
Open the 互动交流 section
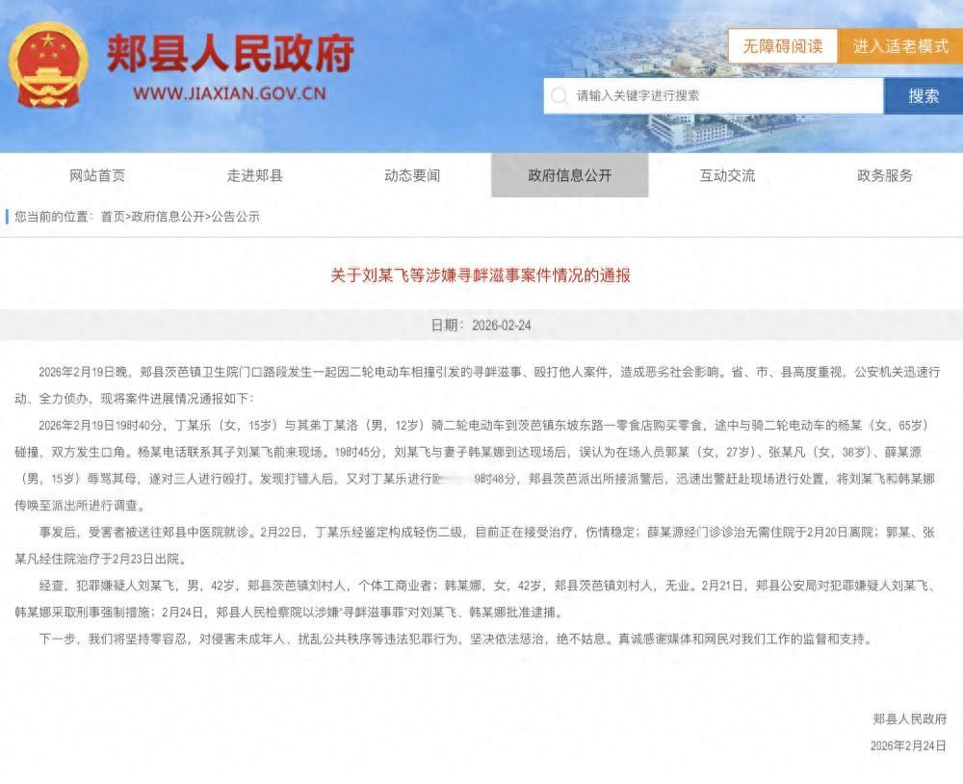coord(727,175)
